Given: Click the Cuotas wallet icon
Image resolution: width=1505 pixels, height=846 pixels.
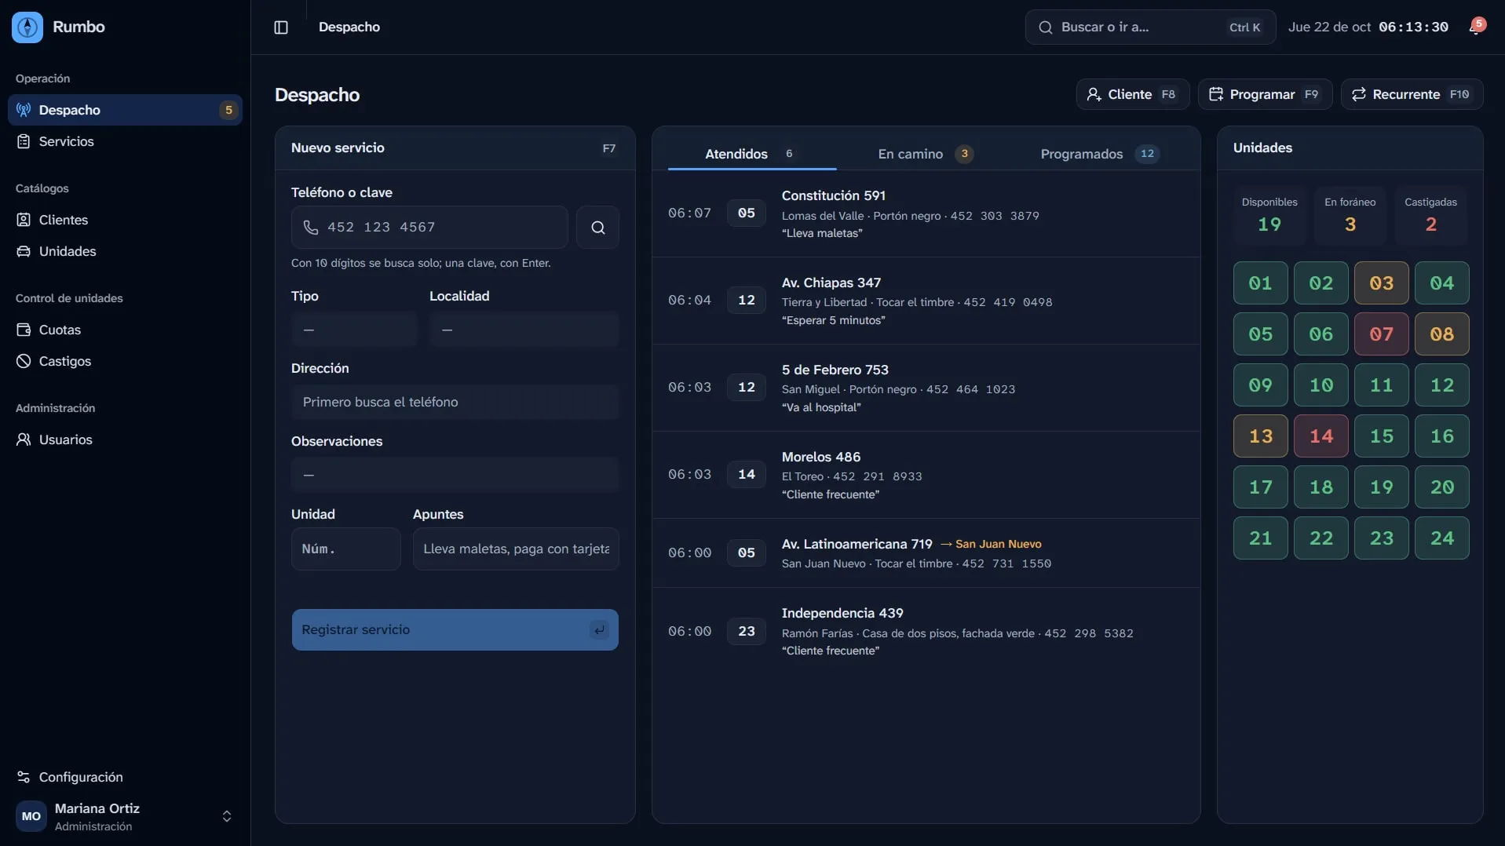Looking at the screenshot, I should [x=24, y=330].
